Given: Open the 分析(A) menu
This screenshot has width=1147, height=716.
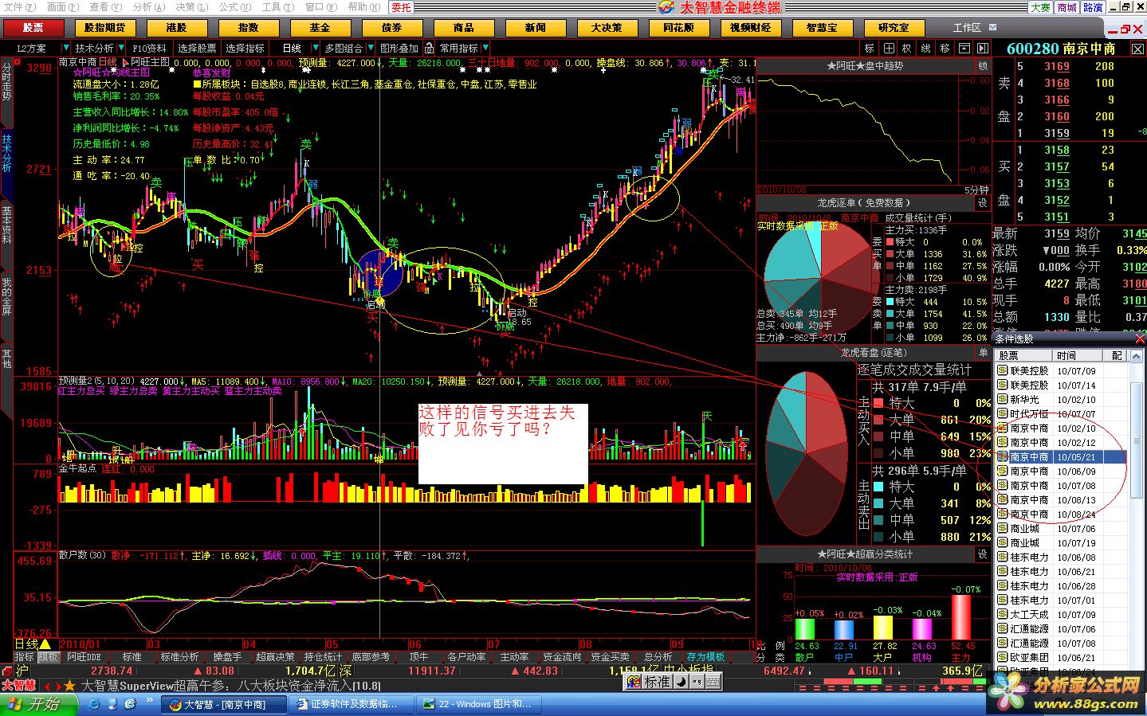Looking at the screenshot, I should click(x=148, y=7).
